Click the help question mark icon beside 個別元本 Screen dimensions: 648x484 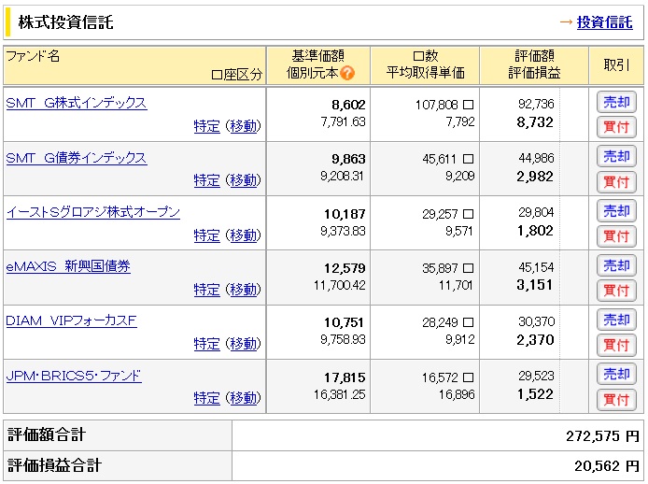click(347, 73)
